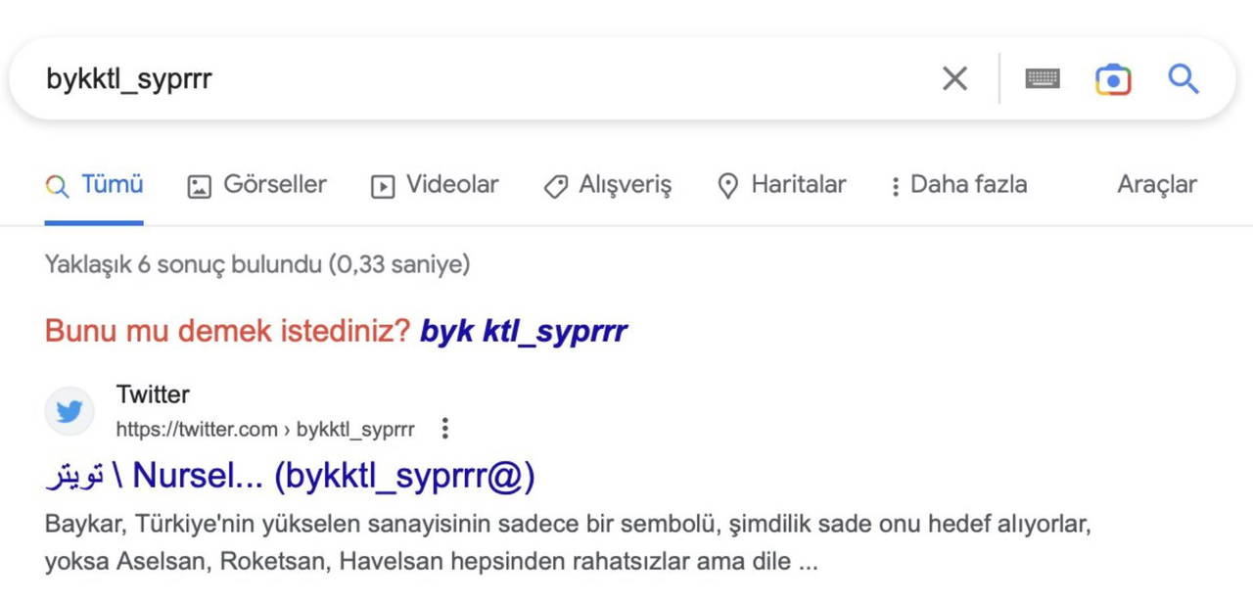1253x602 pixels.
Task: Clear the search box with X icon
Action: (954, 79)
